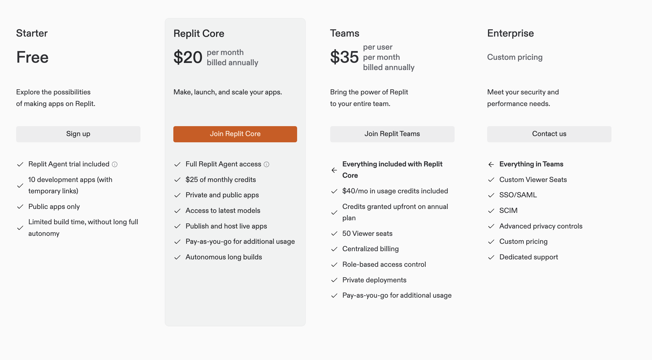The height and width of the screenshot is (360, 652).
Task: Click the checkmark beside SSO/SAML
Action: [491, 195]
